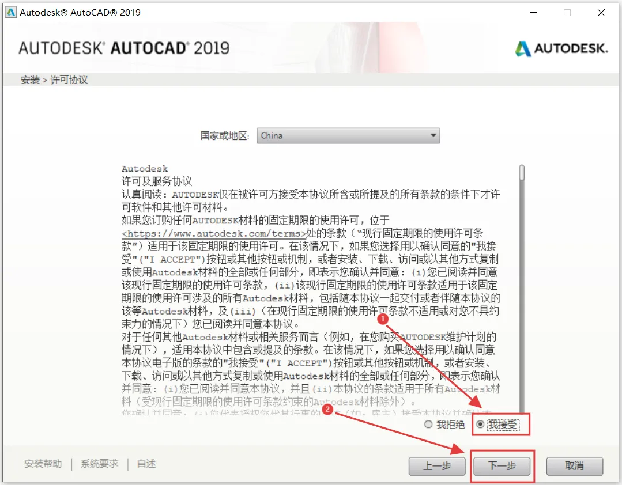Image resolution: width=622 pixels, height=485 pixels.
Task: Click the AutoCAD title bar app icon
Action: click(x=11, y=12)
